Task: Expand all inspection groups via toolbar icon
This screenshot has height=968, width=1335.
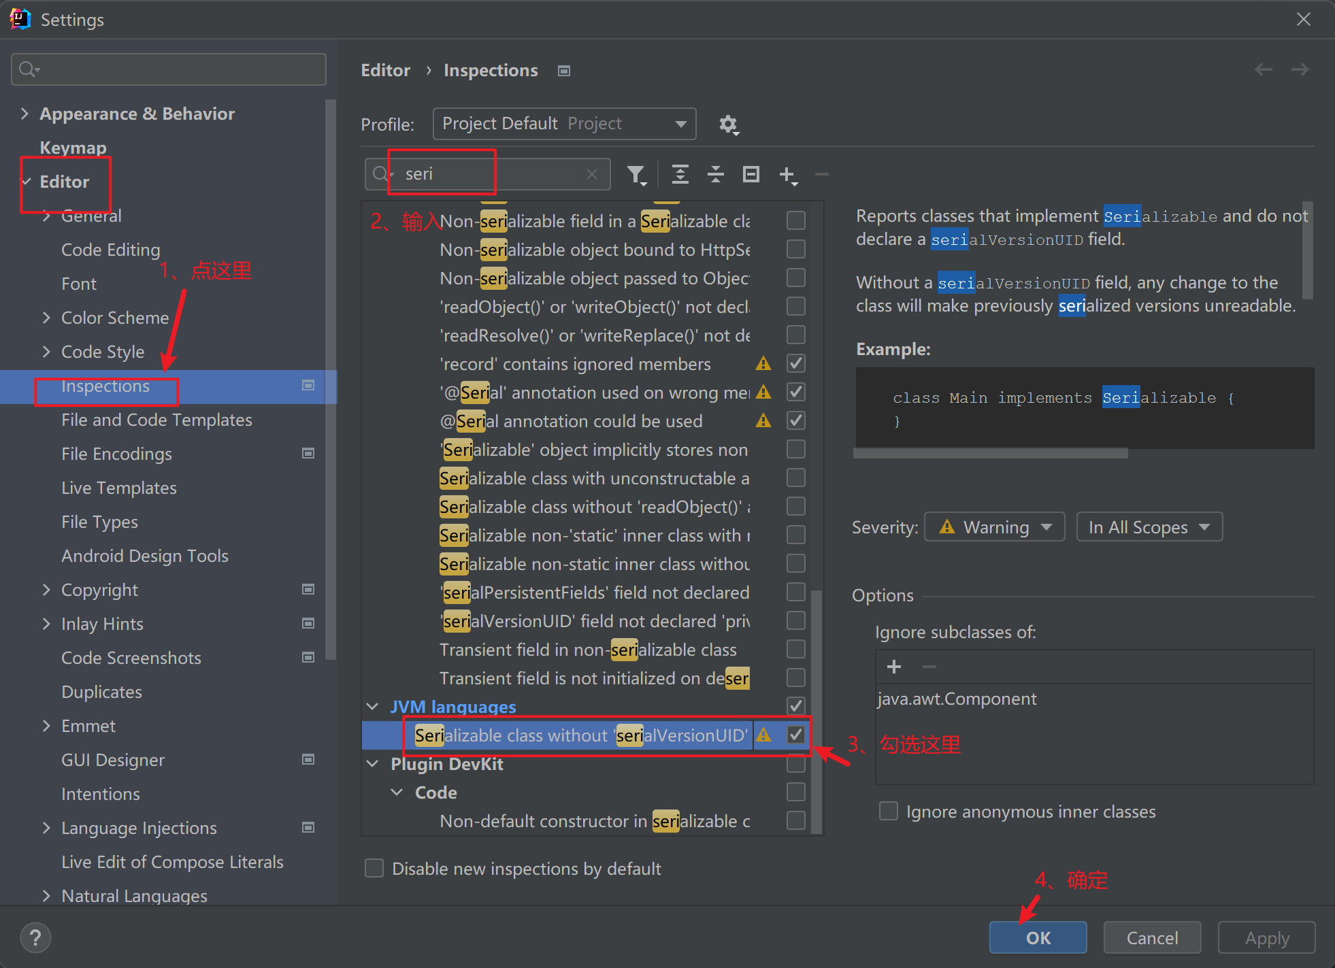Action: pos(680,174)
